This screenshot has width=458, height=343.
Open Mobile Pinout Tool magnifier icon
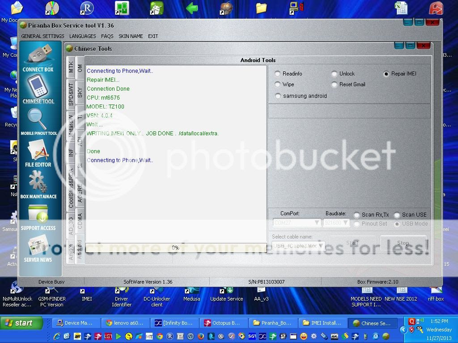[39, 121]
